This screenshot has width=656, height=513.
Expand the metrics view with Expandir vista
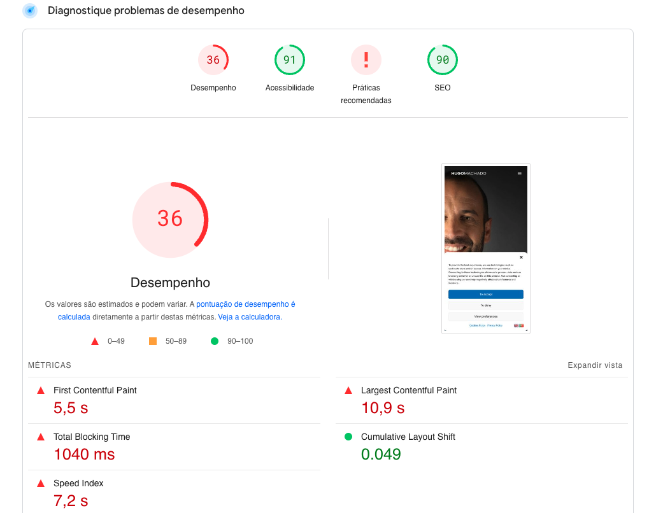(x=595, y=365)
